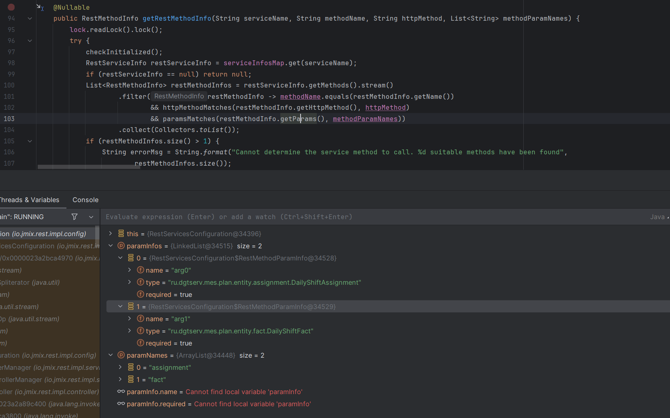Open the thread selector dropdown chevron
This screenshot has height=418, width=670.
click(x=91, y=217)
